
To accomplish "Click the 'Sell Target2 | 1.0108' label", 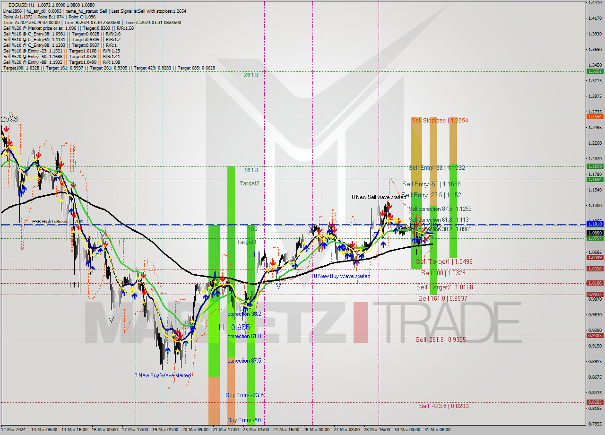I will pyautogui.click(x=444, y=287).
